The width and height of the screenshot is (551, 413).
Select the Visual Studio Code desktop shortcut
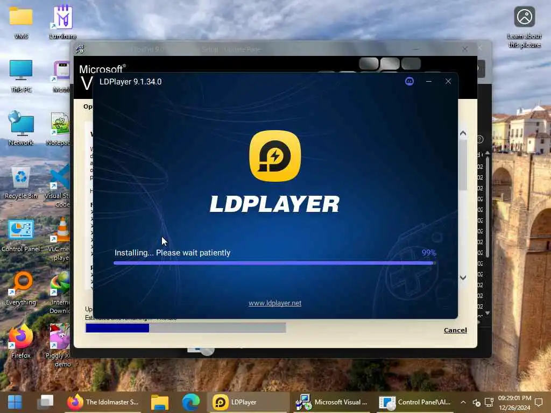click(58, 187)
